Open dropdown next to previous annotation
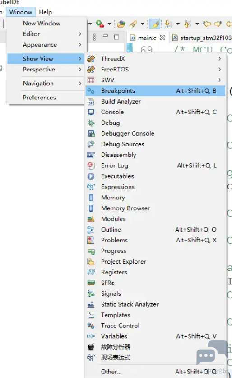The height and width of the screenshot is (378, 232). coord(197,24)
